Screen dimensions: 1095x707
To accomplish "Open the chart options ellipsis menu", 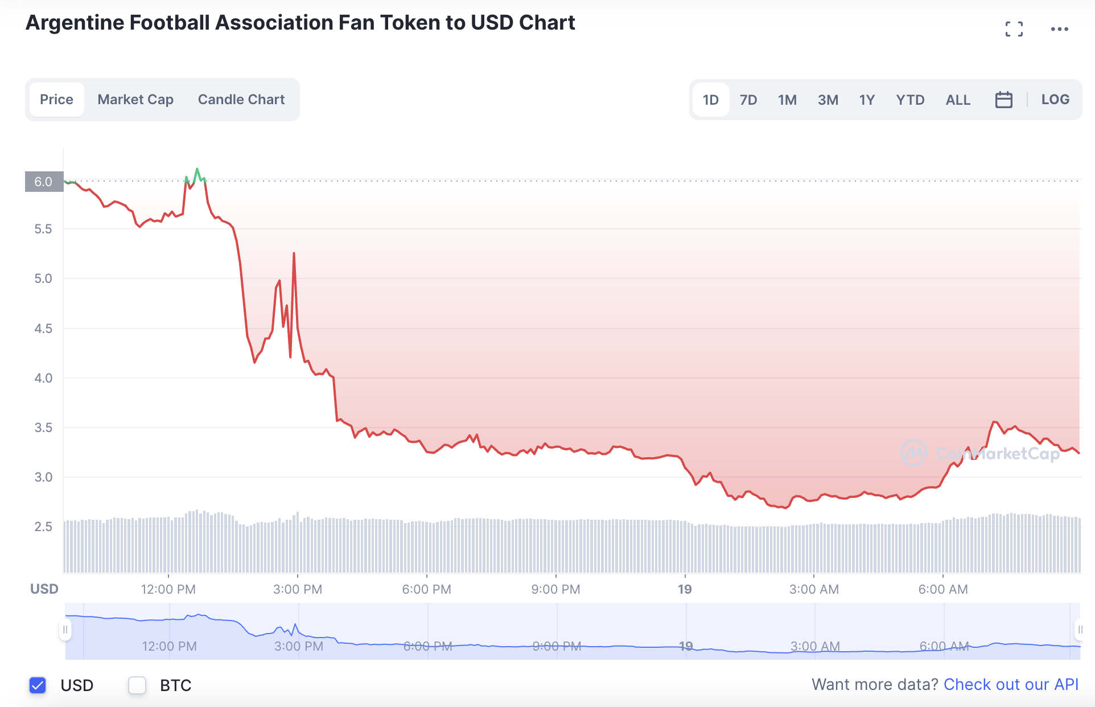I will click(1060, 28).
